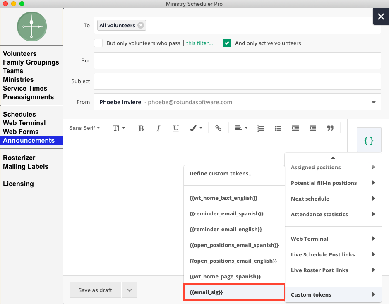Toggle bold text formatting
This screenshot has height=304, width=389.
(141, 128)
